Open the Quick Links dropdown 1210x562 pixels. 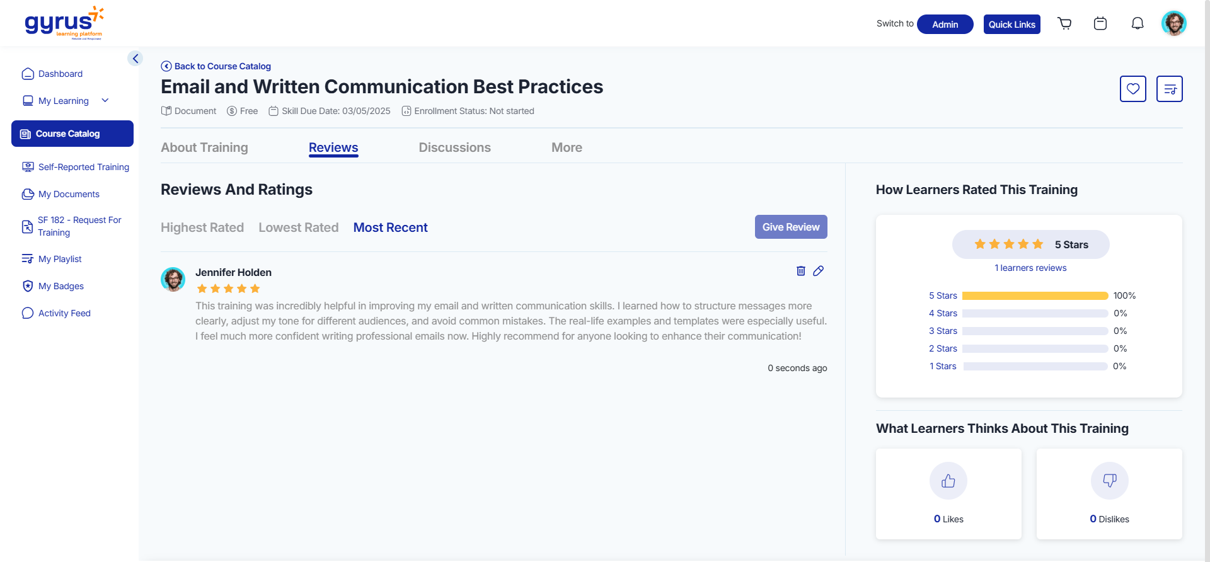pos(1011,25)
